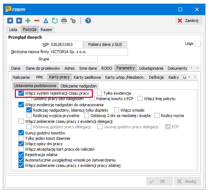Open Udostępnianie tab
211x194 pixels.
(151, 68)
